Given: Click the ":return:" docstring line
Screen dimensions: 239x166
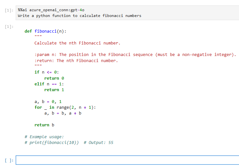Looking at the screenshot, I should [76, 60].
